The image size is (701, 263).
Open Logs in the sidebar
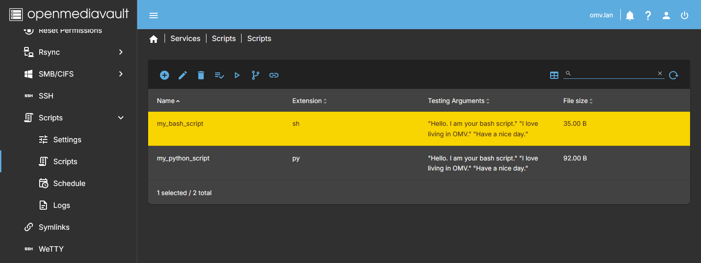62,205
